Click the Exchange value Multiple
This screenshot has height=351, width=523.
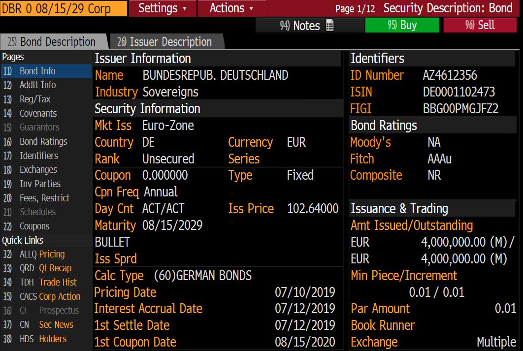pyautogui.click(x=496, y=342)
